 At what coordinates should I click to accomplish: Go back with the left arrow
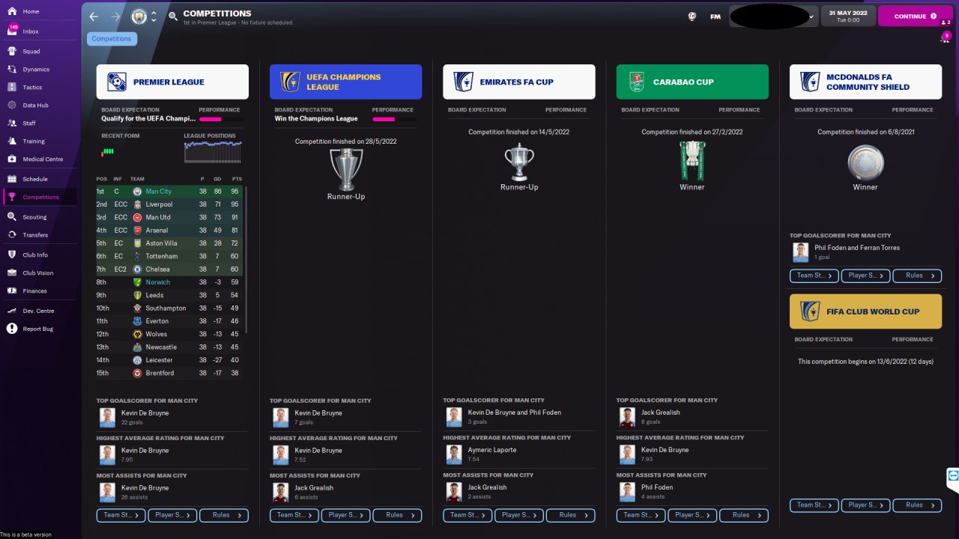click(x=94, y=16)
